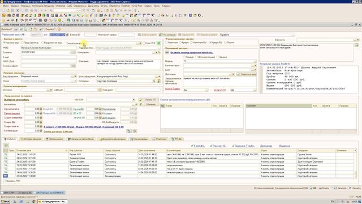Click left small icon under the deal totals link
Viewport: 362px width, 204px height.
point(129,131)
